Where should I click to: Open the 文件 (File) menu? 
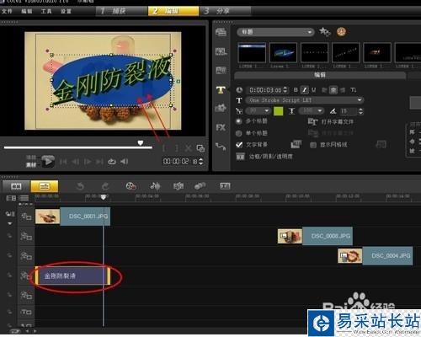tap(7, 11)
